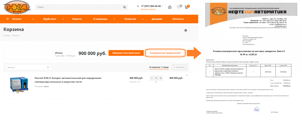Click the print page icon

186,30
